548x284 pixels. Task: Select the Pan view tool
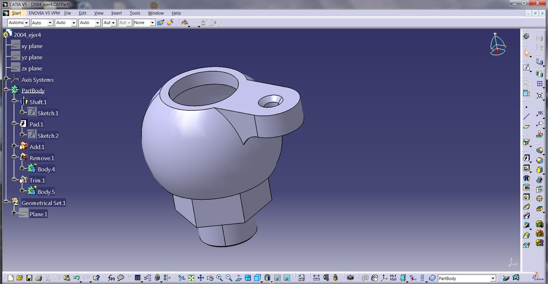click(201, 278)
